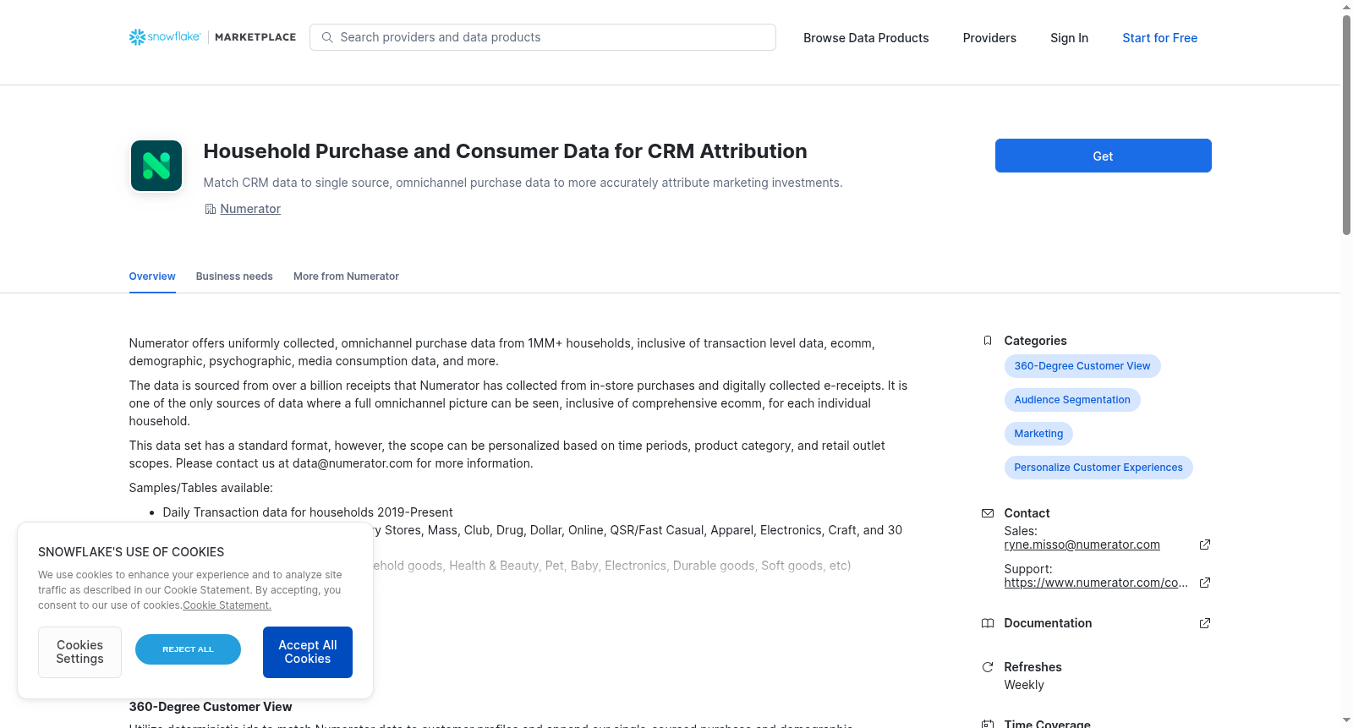Click the scrollbar down arrow

pyautogui.click(x=1346, y=720)
